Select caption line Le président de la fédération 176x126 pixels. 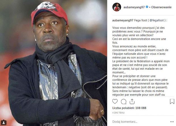141,61
